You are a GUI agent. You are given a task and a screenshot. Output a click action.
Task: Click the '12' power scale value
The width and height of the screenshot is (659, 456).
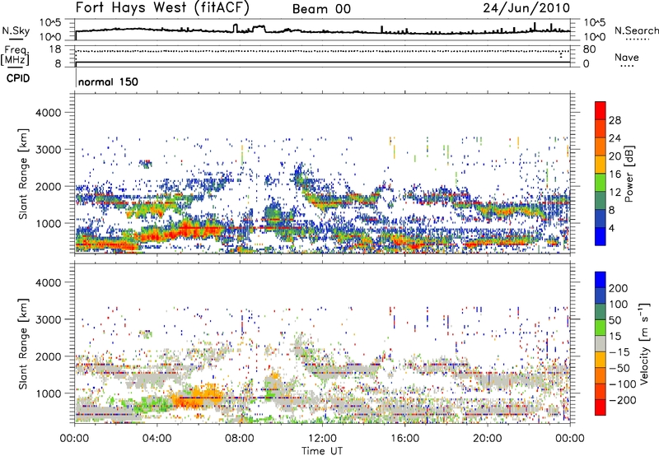pyautogui.click(x=615, y=193)
